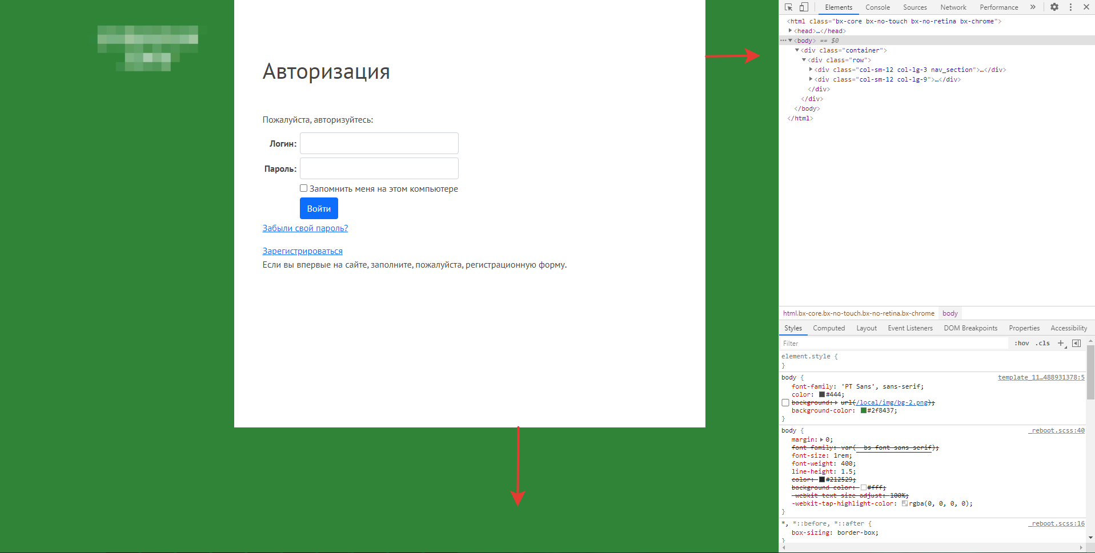Collapse the div row node

pyautogui.click(x=804, y=60)
